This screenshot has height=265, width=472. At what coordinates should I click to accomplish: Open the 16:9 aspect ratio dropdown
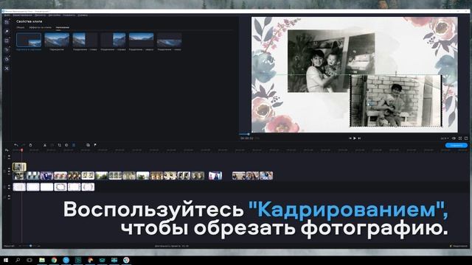[445, 138]
